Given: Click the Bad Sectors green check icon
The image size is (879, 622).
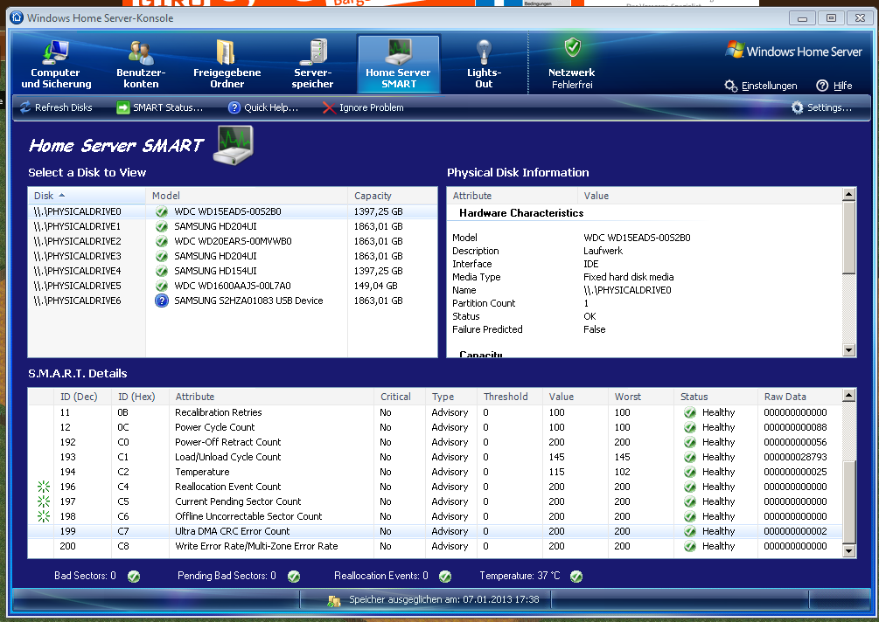Looking at the screenshot, I should pyautogui.click(x=134, y=576).
